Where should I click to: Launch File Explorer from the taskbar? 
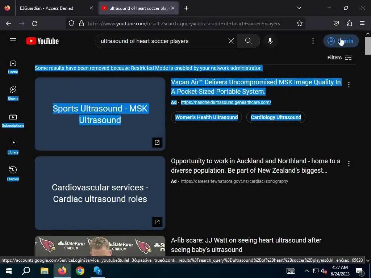click(44, 271)
